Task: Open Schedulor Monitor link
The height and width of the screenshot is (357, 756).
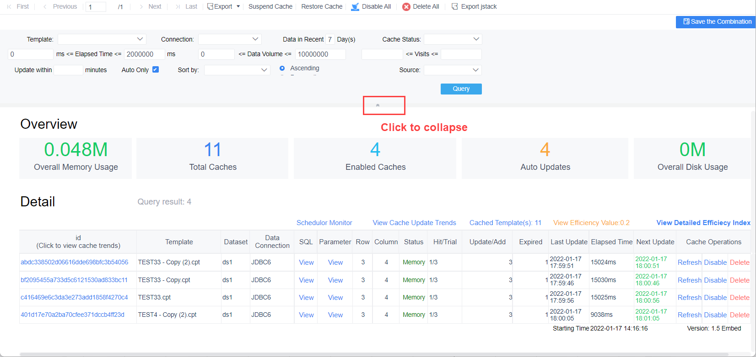Action: coord(324,223)
